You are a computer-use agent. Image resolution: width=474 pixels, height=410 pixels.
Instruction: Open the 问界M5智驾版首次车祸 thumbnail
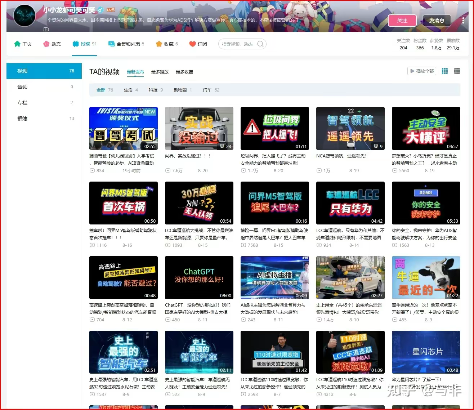[x=124, y=203]
